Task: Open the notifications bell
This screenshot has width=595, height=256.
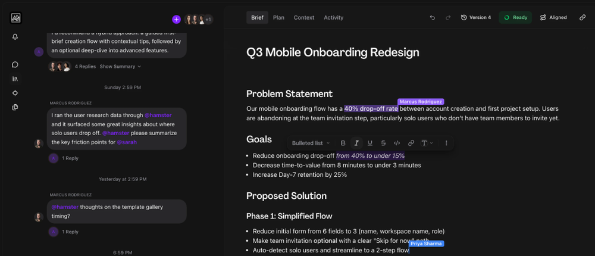Action: tap(15, 37)
